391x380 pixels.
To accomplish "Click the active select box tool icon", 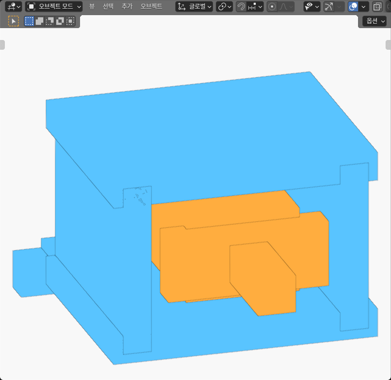I will pos(14,21).
